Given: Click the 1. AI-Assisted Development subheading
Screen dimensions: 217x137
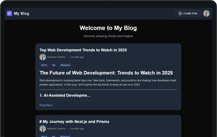Looking at the screenshot, I should click(x=65, y=95).
